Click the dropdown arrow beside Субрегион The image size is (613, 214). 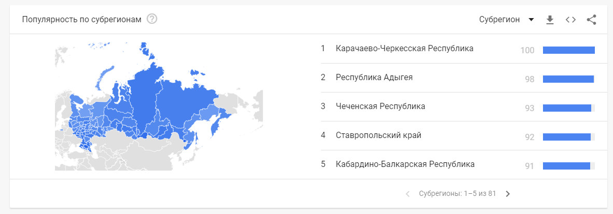(x=531, y=20)
